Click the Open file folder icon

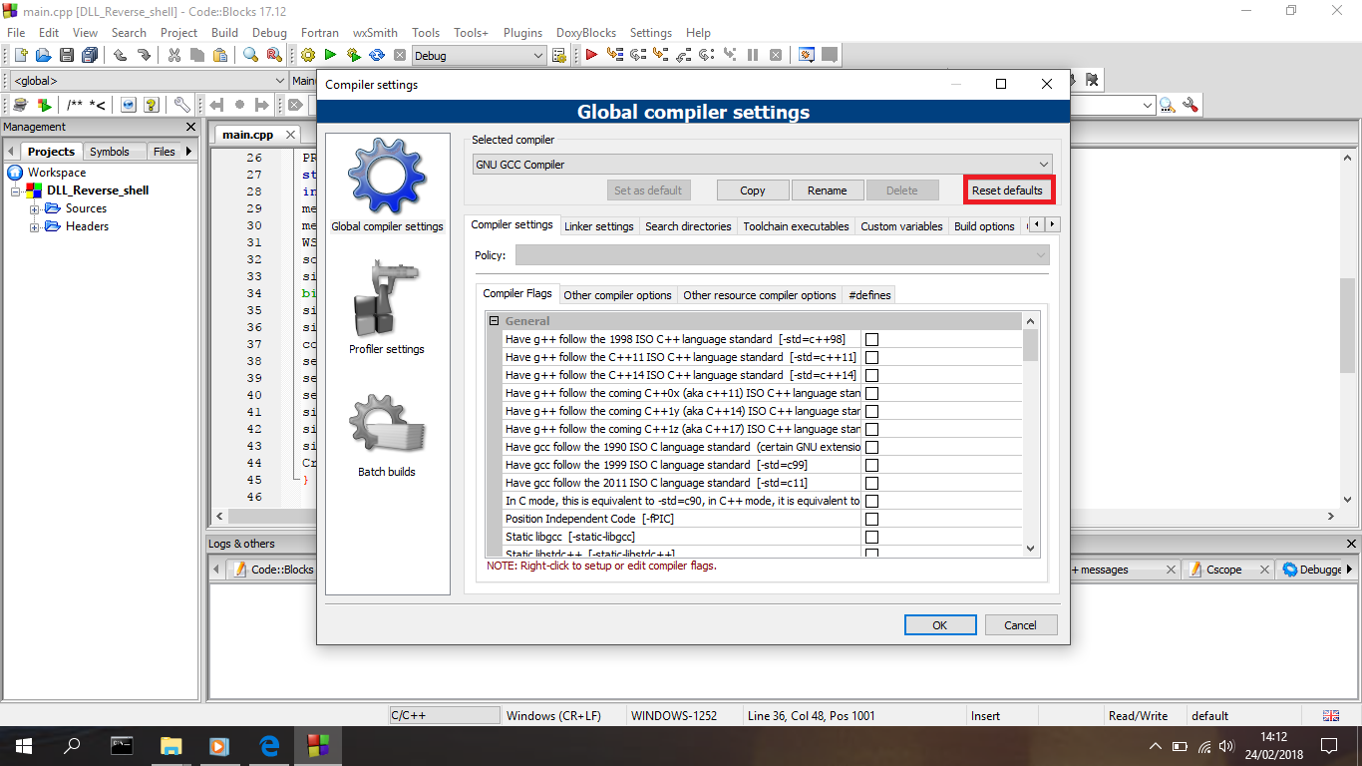[x=44, y=55]
